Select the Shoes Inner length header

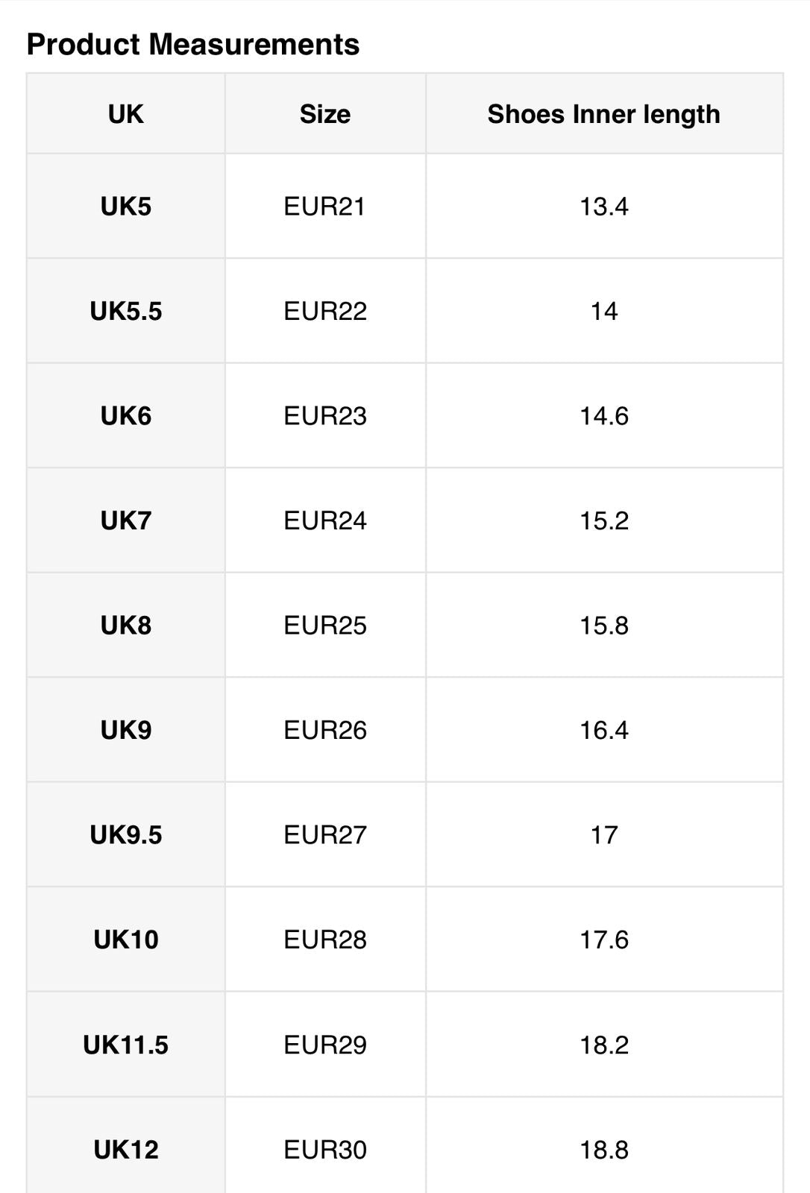(x=604, y=114)
